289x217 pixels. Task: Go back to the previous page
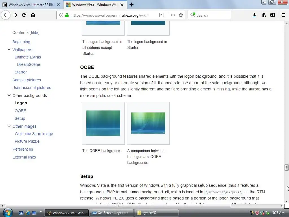point(6,15)
